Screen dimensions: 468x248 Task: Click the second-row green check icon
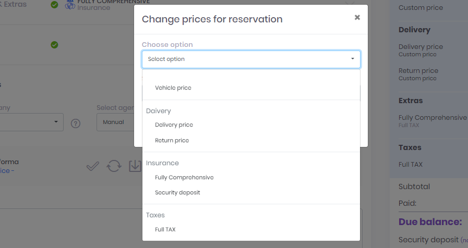pyautogui.click(x=54, y=45)
